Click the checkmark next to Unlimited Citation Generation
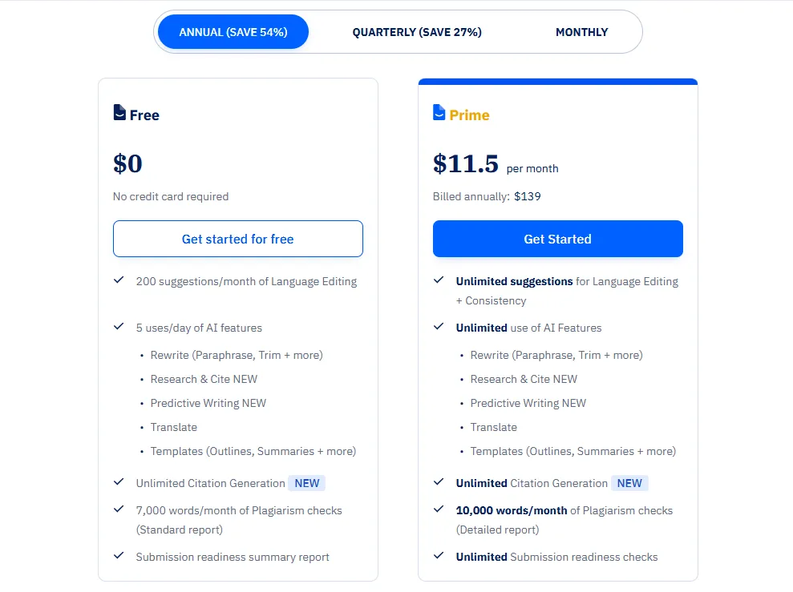The image size is (793, 592). (438, 482)
